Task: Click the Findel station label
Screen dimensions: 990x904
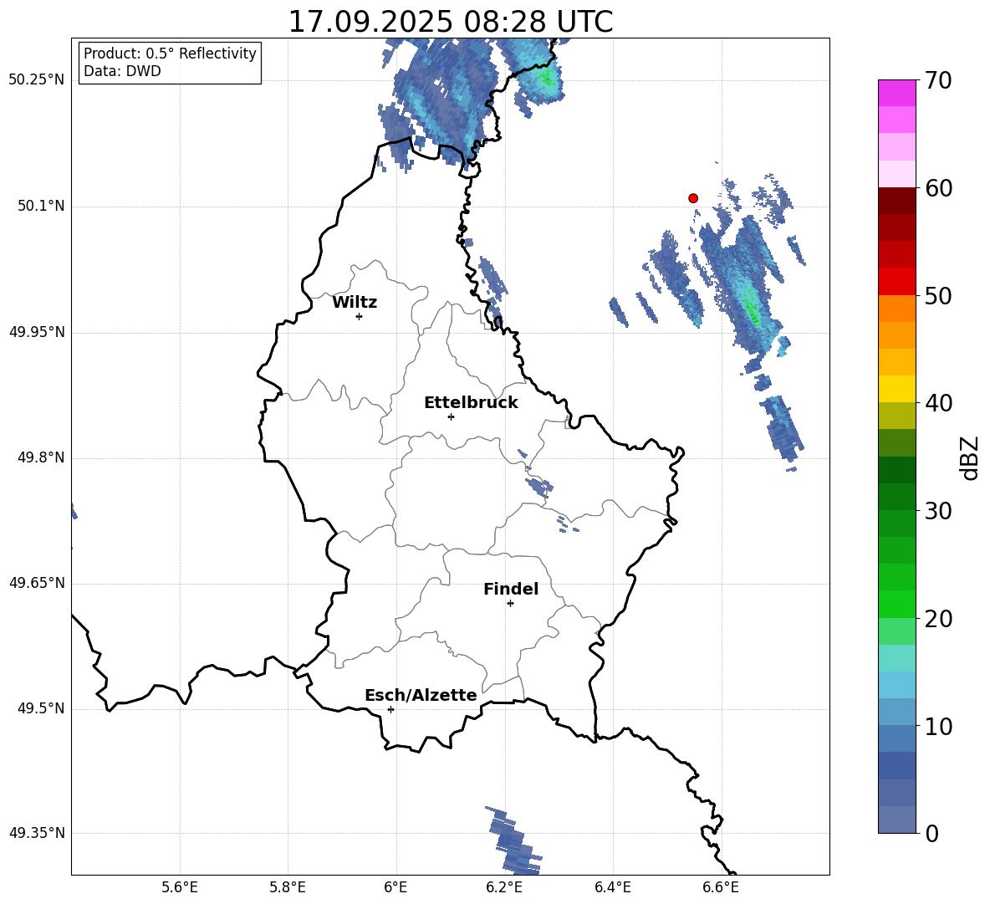Action: click(x=511, y=589)
